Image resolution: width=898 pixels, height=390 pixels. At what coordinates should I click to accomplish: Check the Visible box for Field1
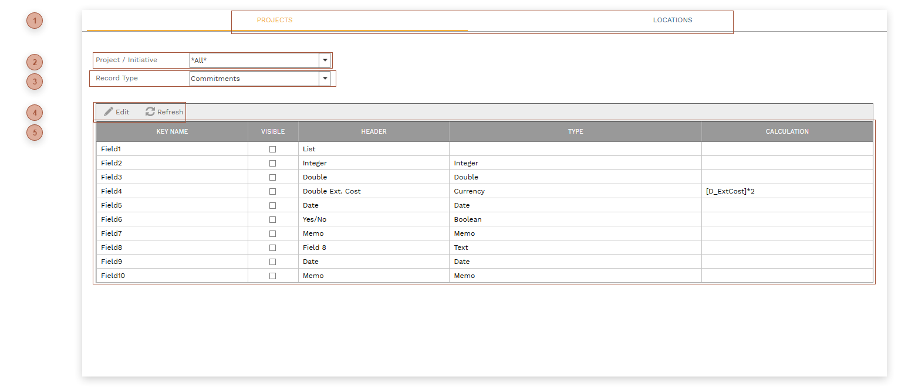tap(272, 148)
